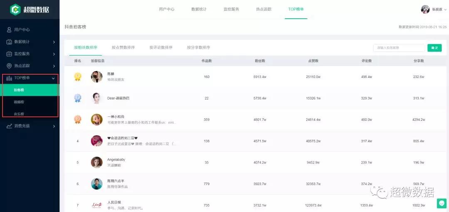Click follower count 5913.4w
This screenshot has width=449, height=212.
pos(260,77)
